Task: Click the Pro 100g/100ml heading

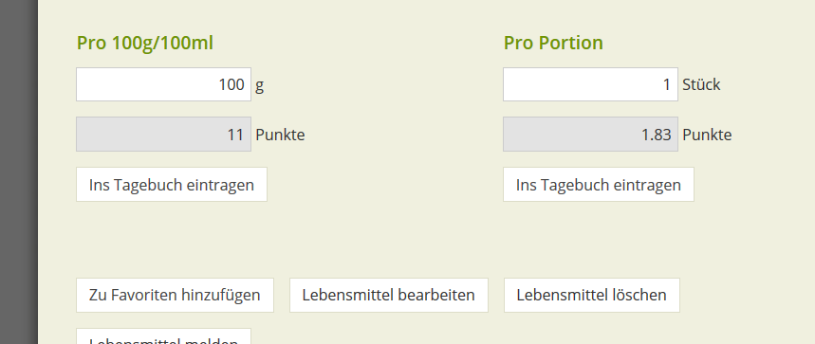Action: pos(145,43)
